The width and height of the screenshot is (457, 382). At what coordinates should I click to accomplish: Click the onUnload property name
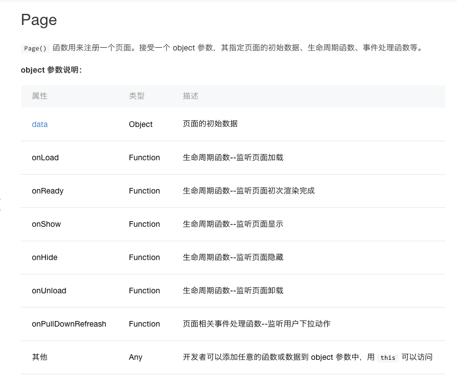pos(49,291)
